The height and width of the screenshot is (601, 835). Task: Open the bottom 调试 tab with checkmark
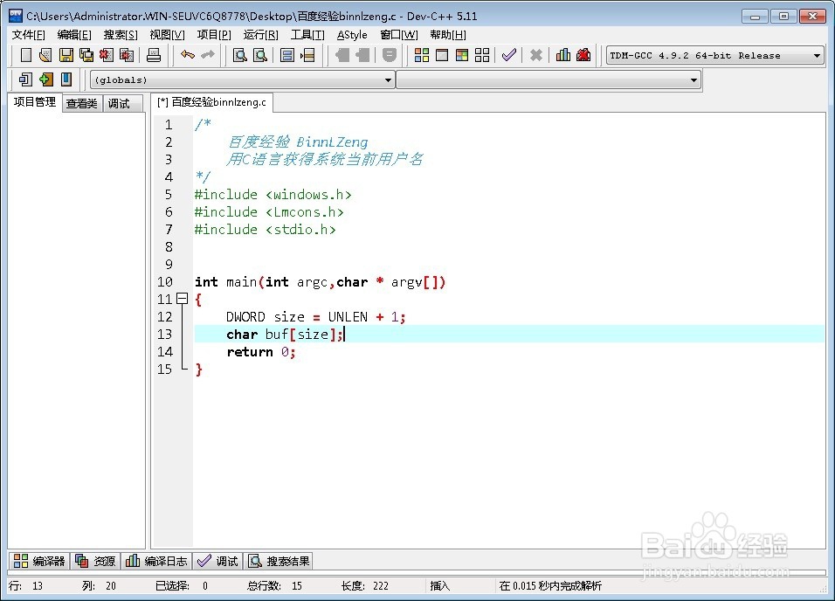point(217,561)
